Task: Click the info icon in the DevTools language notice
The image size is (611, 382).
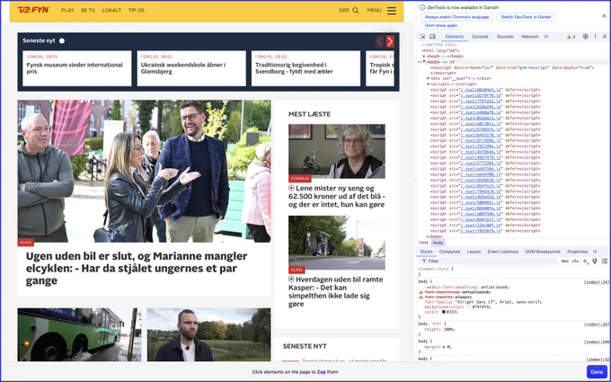Action: pyautogui.click(x=422, y=7)
